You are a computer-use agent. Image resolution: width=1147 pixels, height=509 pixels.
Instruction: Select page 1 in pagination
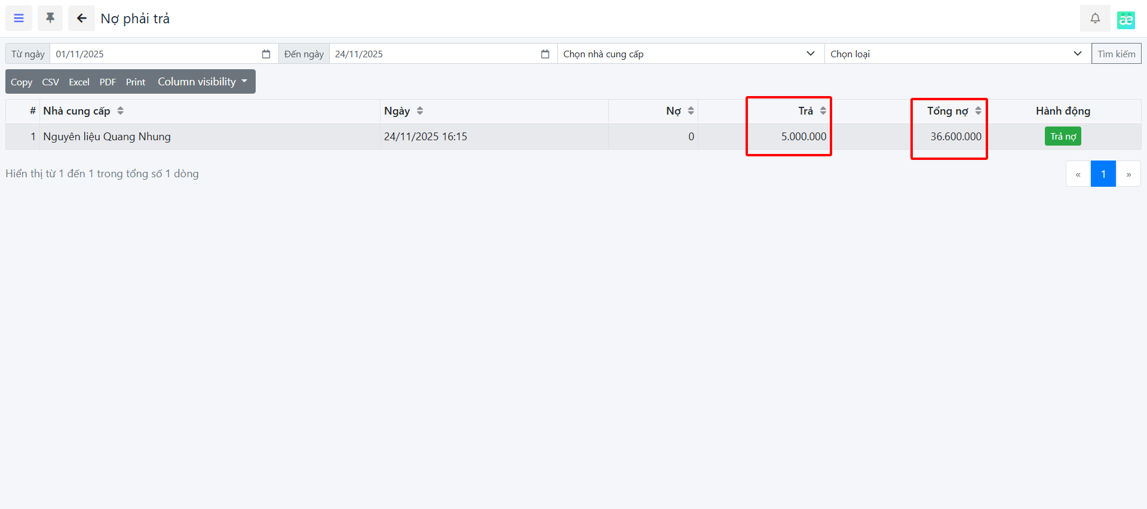click(x=1103, y=174)
